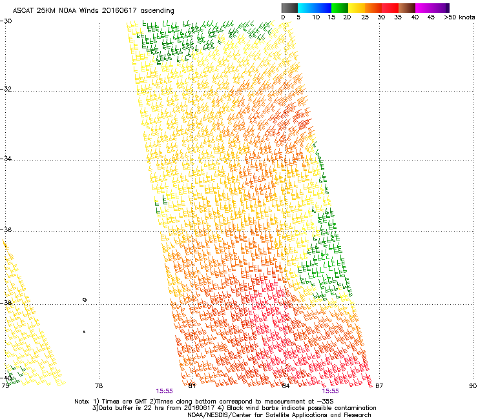
Task: Click the cyan-blue 5-15 knots legend band
Action: [315, 8]
